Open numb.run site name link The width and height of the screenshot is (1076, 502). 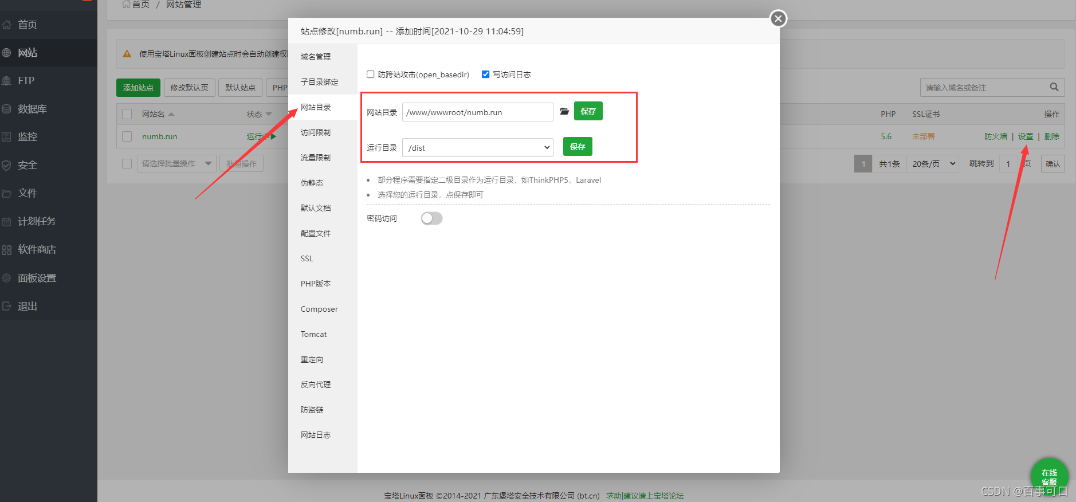pos(160,136)
